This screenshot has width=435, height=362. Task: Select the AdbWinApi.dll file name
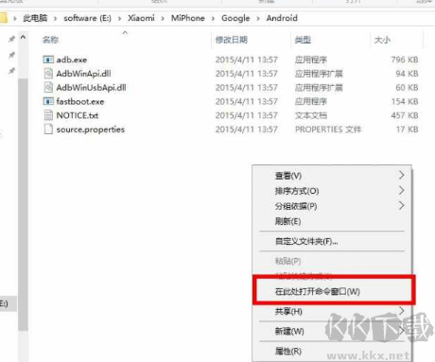point(83,74)
